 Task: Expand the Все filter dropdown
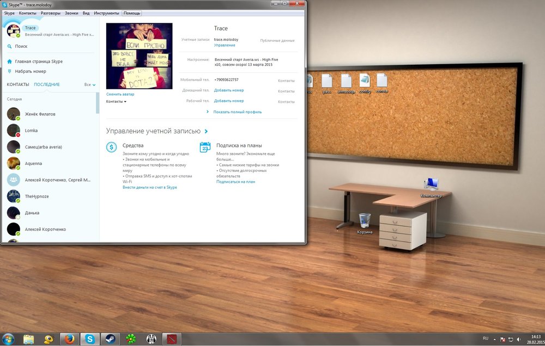(90, 85)
